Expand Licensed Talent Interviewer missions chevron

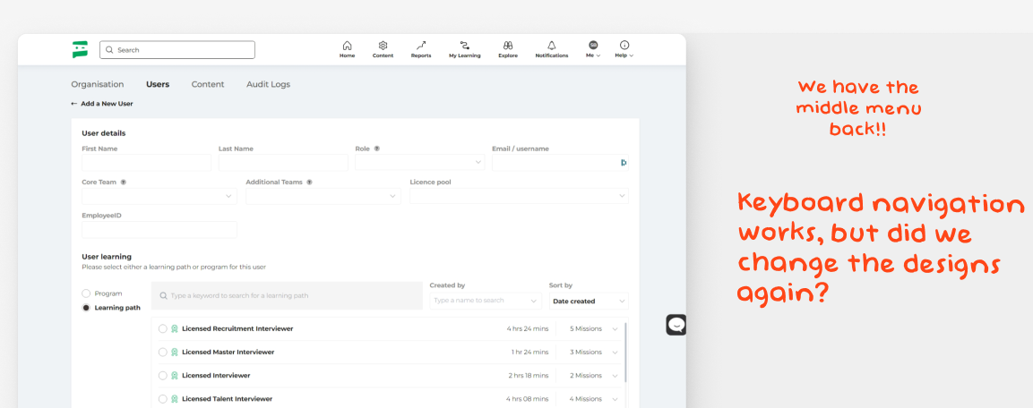click(615, 399)
